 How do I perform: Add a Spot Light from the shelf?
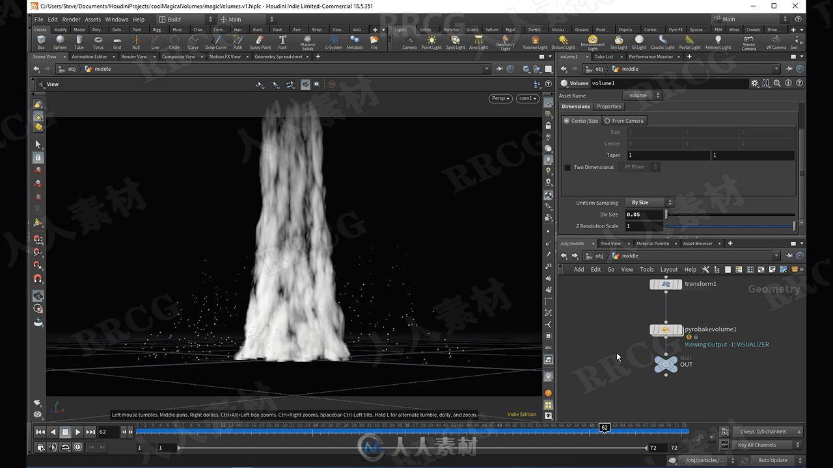point(456,42)
